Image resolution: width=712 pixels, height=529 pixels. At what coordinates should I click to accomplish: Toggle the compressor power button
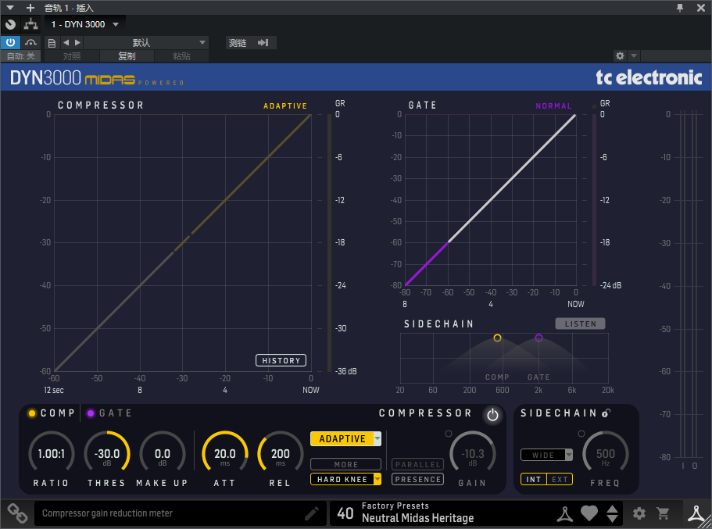pyautogui.click(x=492, y=415)
